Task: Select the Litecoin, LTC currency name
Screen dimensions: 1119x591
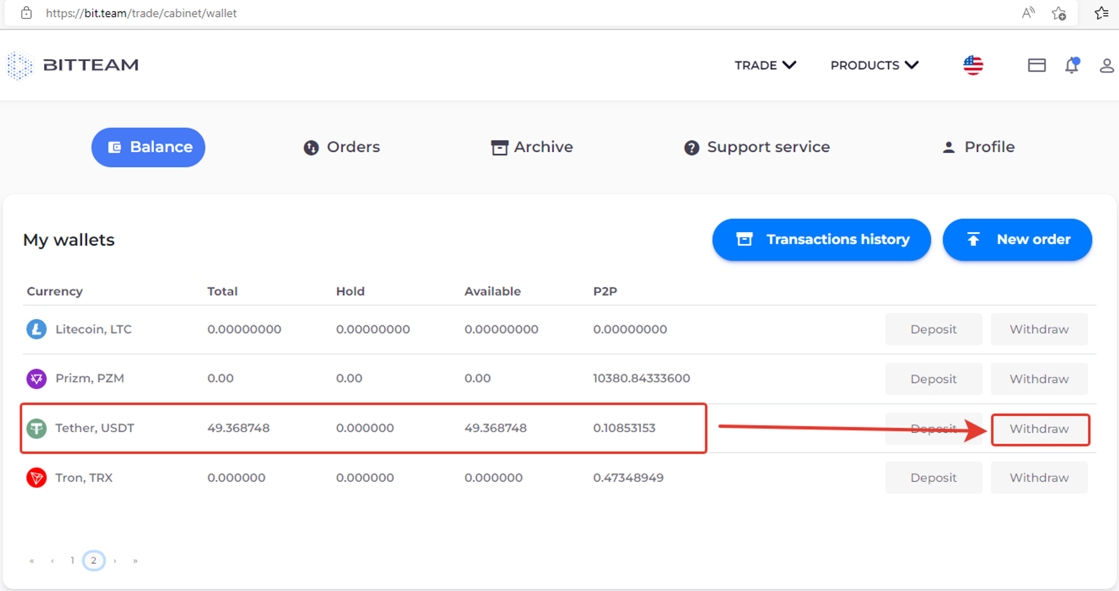Action: click(x=93, y=329)
